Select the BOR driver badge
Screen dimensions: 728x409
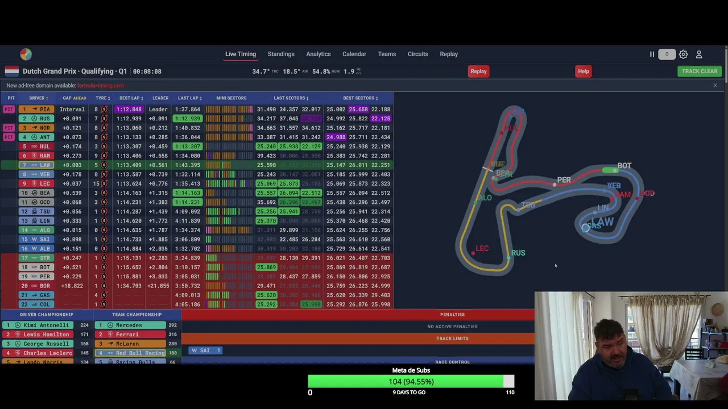tap(37, 286)
